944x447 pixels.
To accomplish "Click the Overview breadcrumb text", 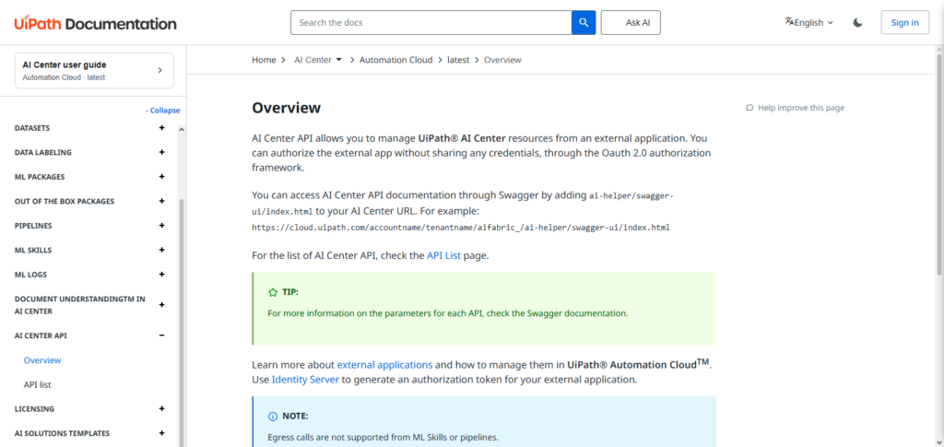I will pos(502,60).
